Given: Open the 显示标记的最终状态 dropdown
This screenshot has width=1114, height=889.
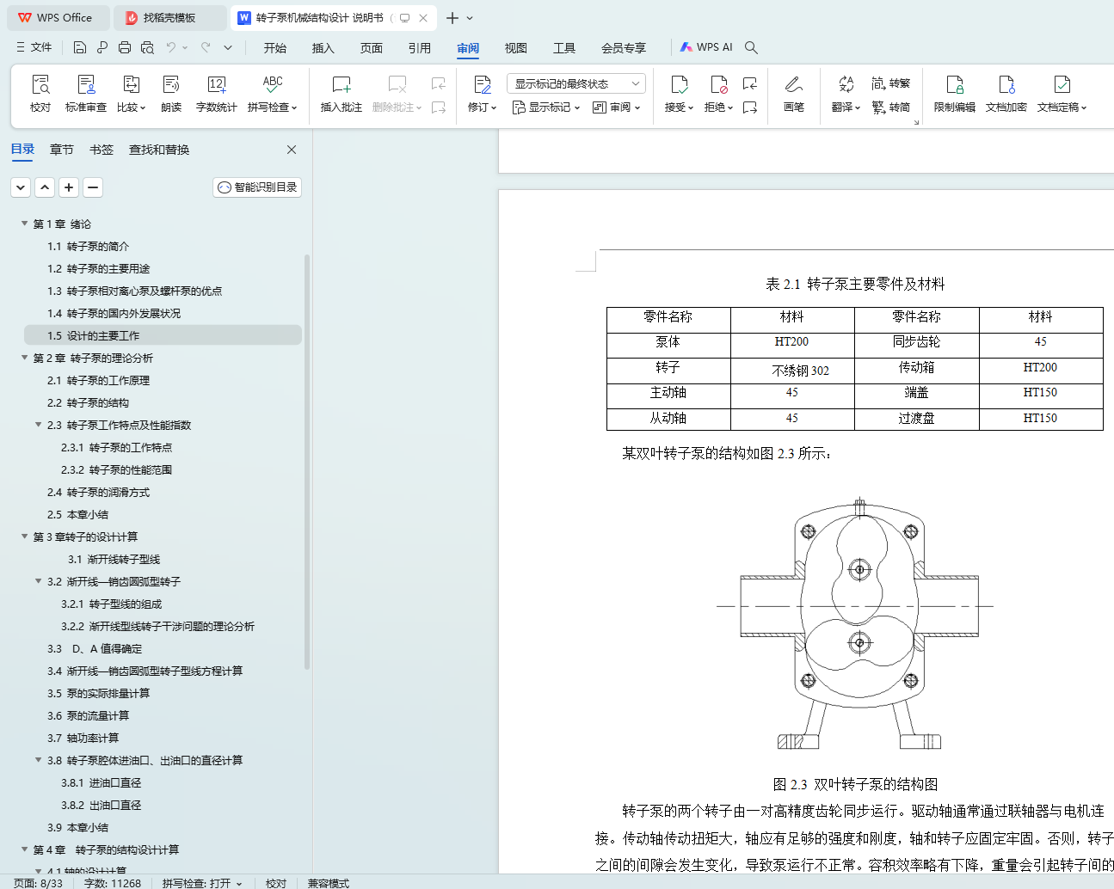Looking at the screenshot, I should (x=576, y=83).
